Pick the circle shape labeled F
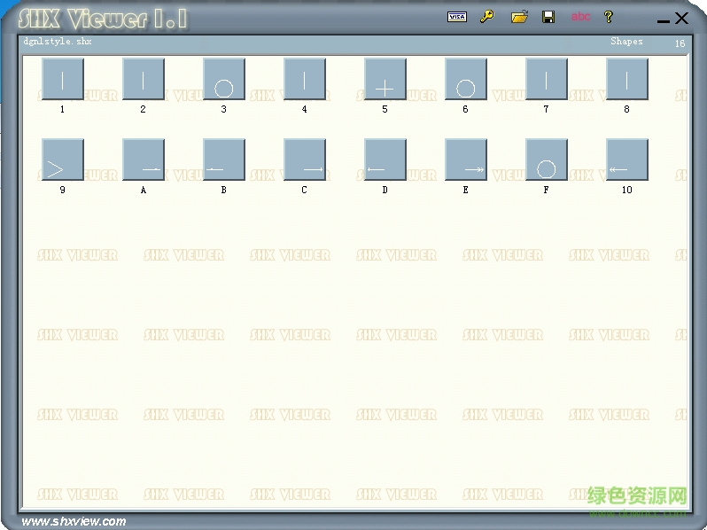This screenshot has width=707, height=530. coord(547,160)
